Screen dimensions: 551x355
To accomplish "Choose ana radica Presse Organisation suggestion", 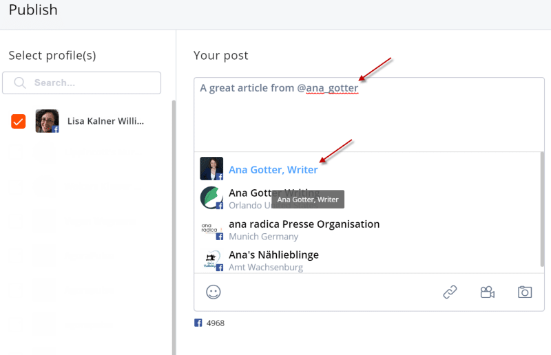I will click(304, 224).
